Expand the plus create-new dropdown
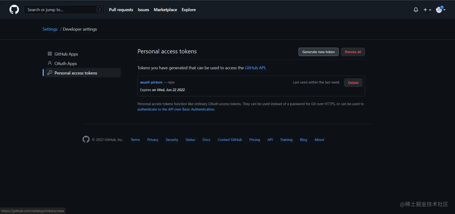 [427, 10]
